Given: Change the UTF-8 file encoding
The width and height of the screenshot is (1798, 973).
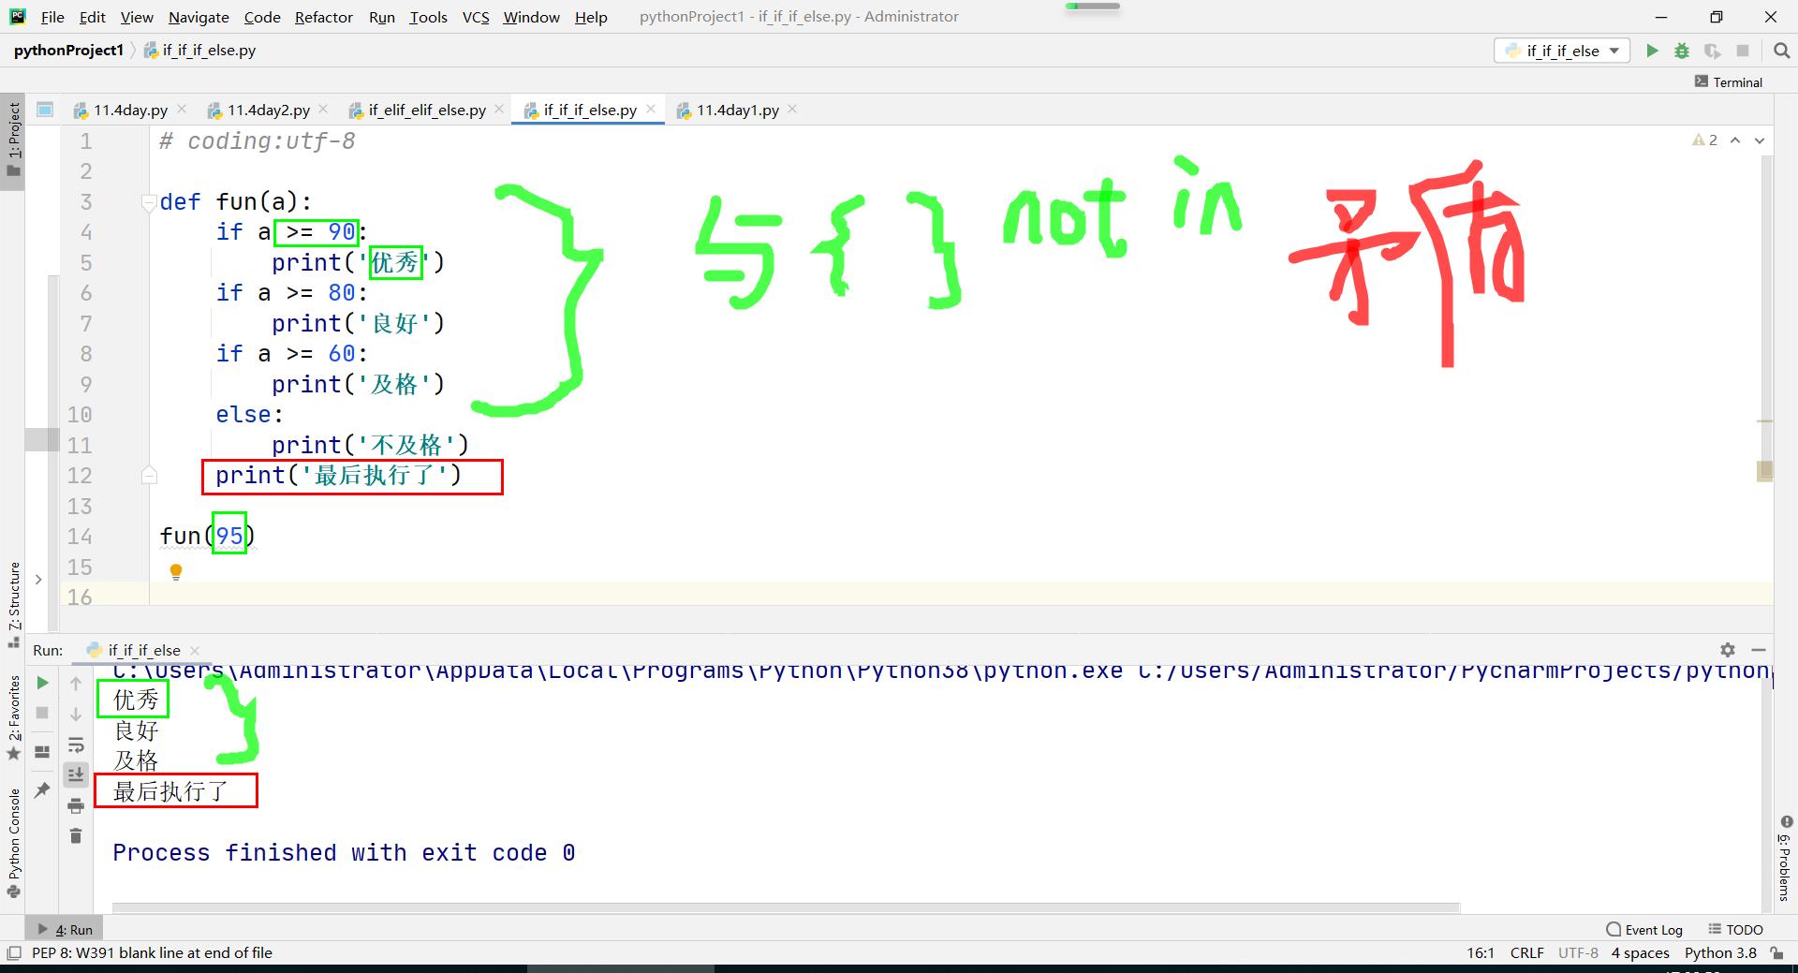Looking at the screenshot, I should pos(1578,953).
